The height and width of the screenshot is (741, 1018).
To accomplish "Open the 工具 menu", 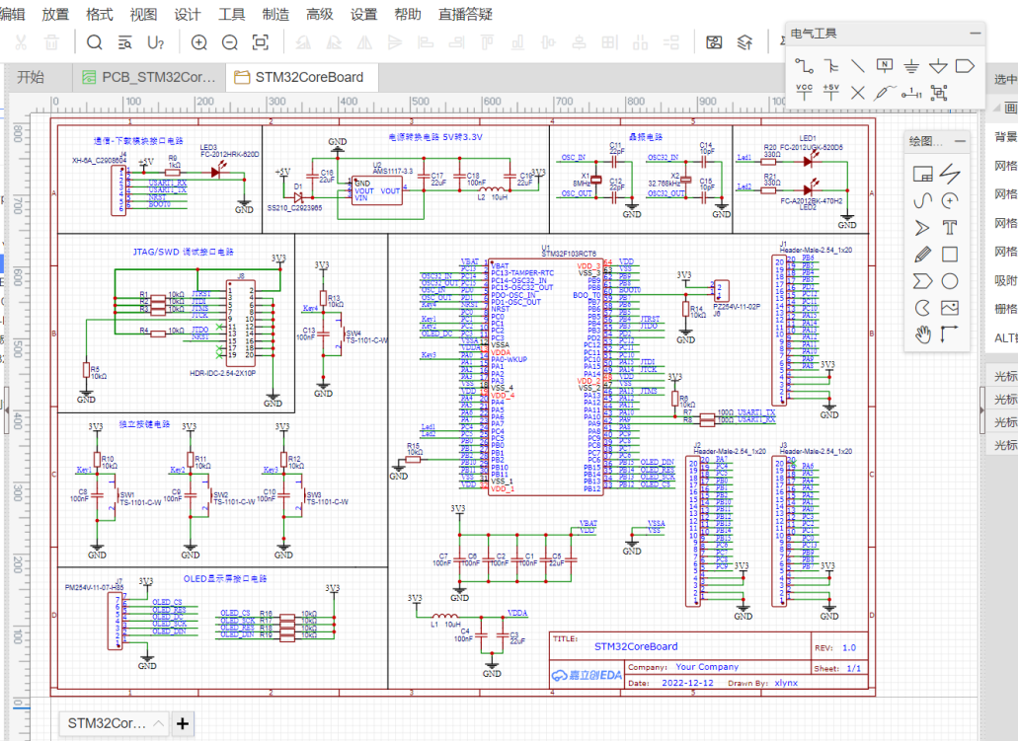I will [231, 15].
